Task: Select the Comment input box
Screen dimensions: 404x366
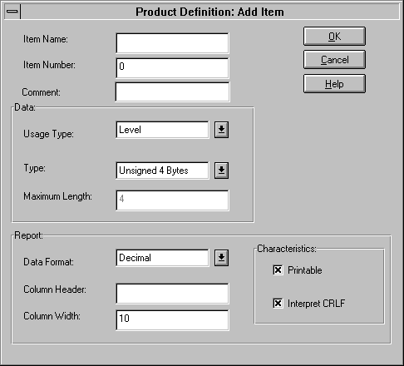Action: click(172, 91)
